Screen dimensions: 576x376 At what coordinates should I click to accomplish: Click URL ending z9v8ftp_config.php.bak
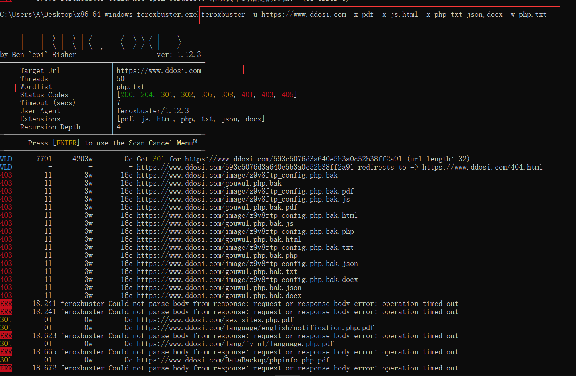(x=237, y=175)
